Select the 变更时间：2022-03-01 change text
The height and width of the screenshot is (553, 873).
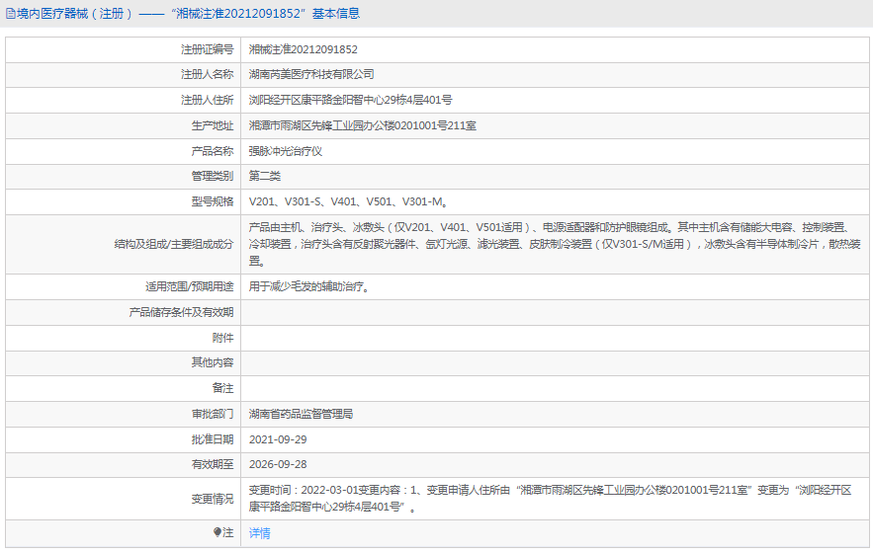point(550,499)
